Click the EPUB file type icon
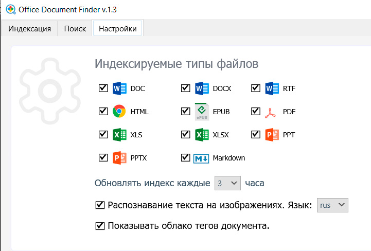The width and height of the screenshot is (371, 251). (x=202, y=112)
